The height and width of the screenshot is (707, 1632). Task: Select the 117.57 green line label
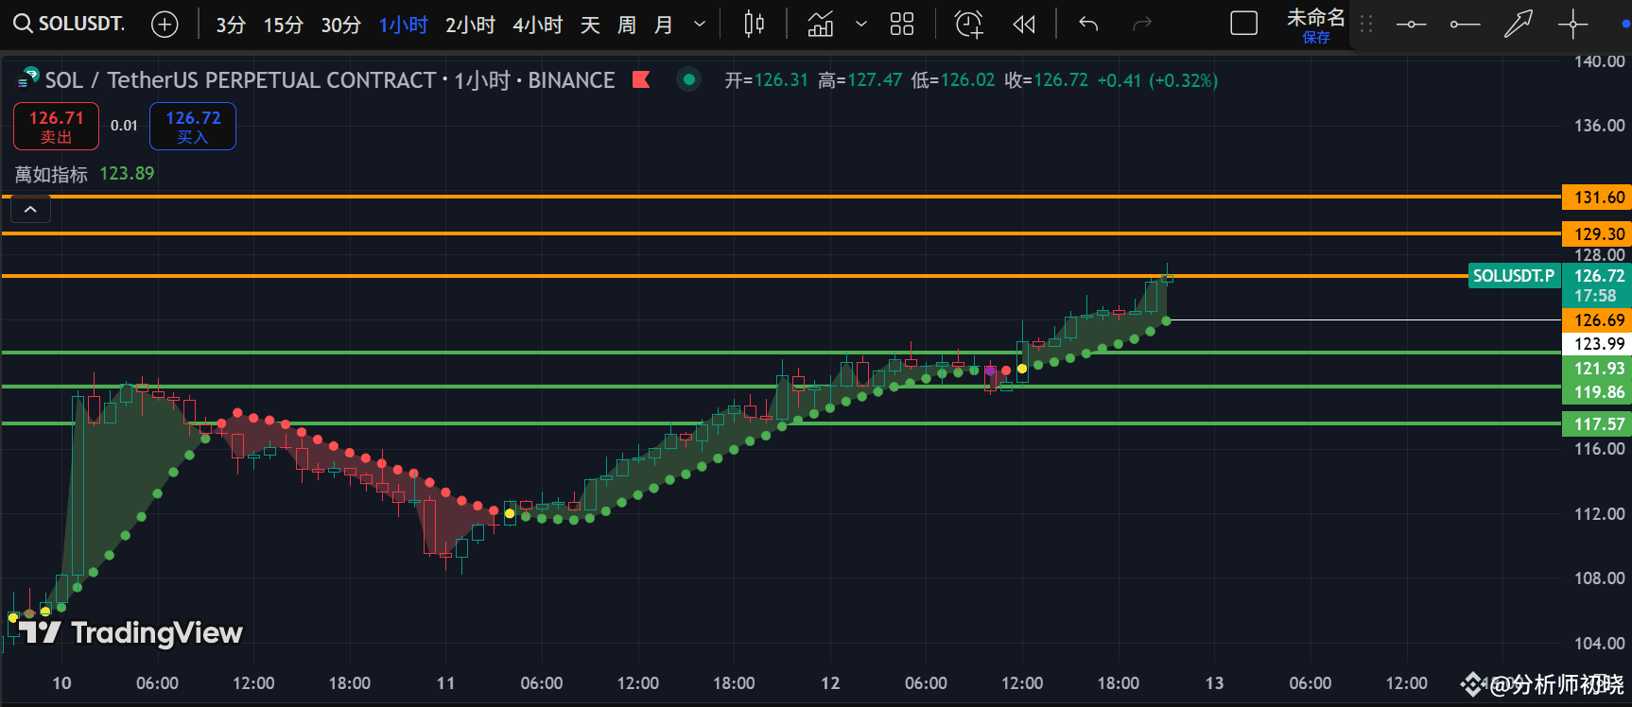1596,424
